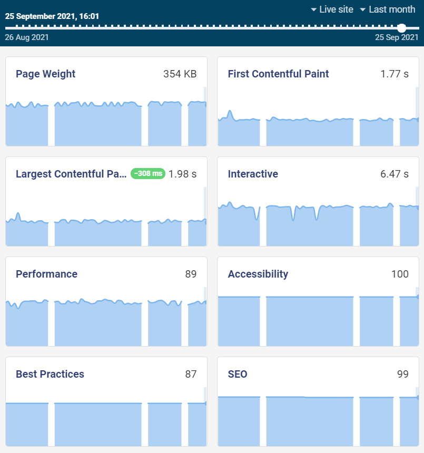Click the 26 Aug 2021 date label
424x453 pixels.
26,37
